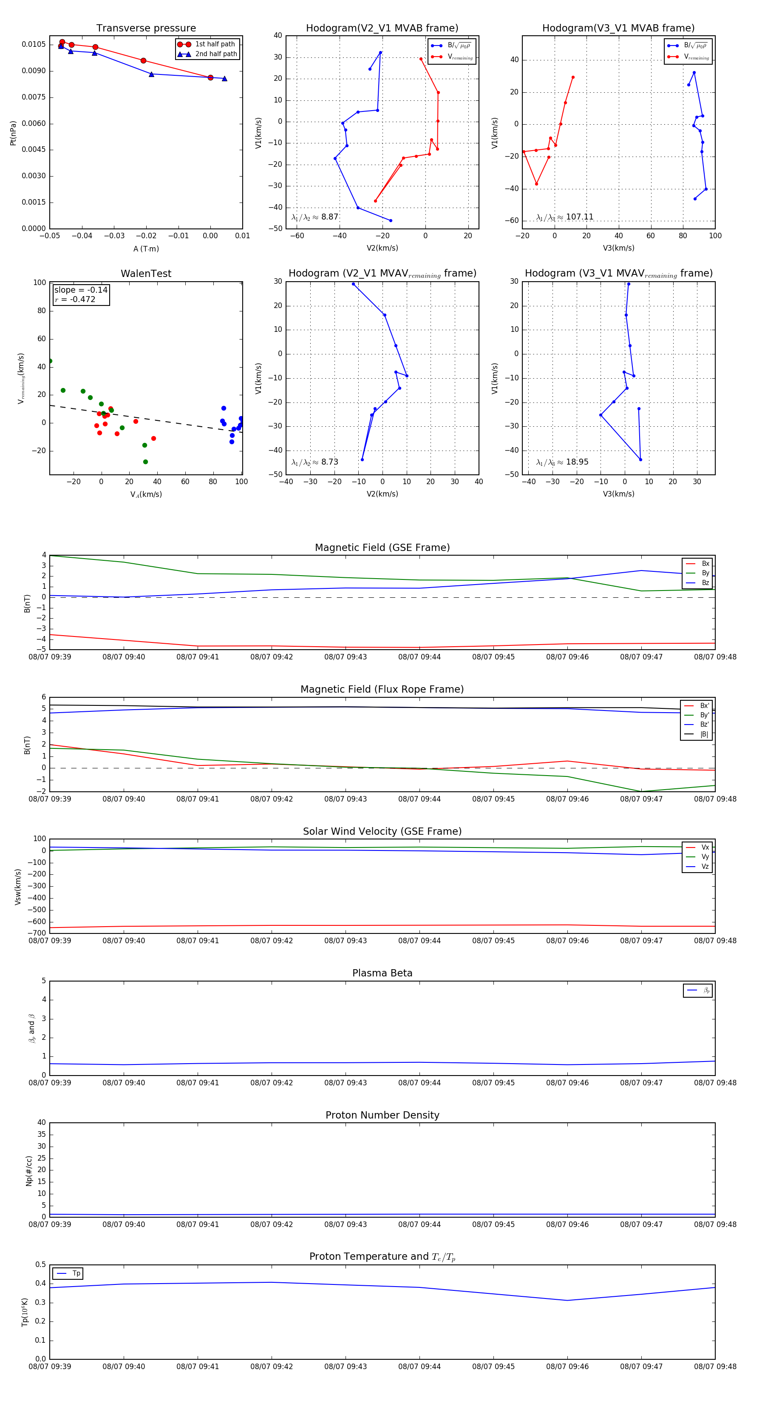
Task: Select the 'Bx' legend entry in GSE panel
Action: 697,564
